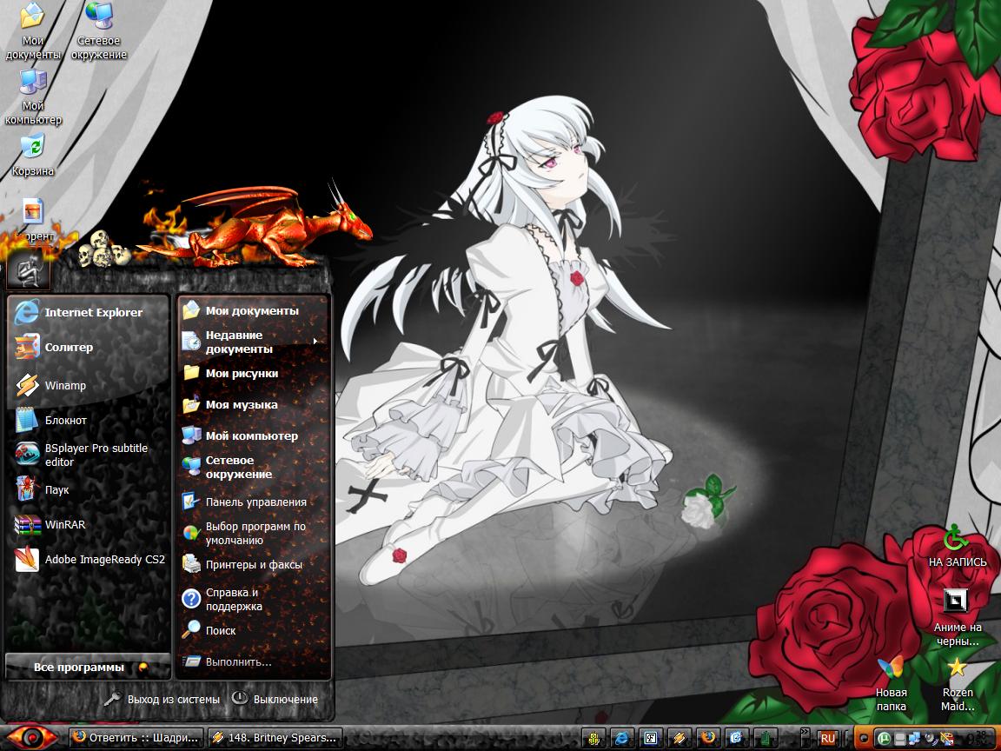The image size is (1001, 751).
Task: Click the green quick launch icon
Action: tap(766, 738)
